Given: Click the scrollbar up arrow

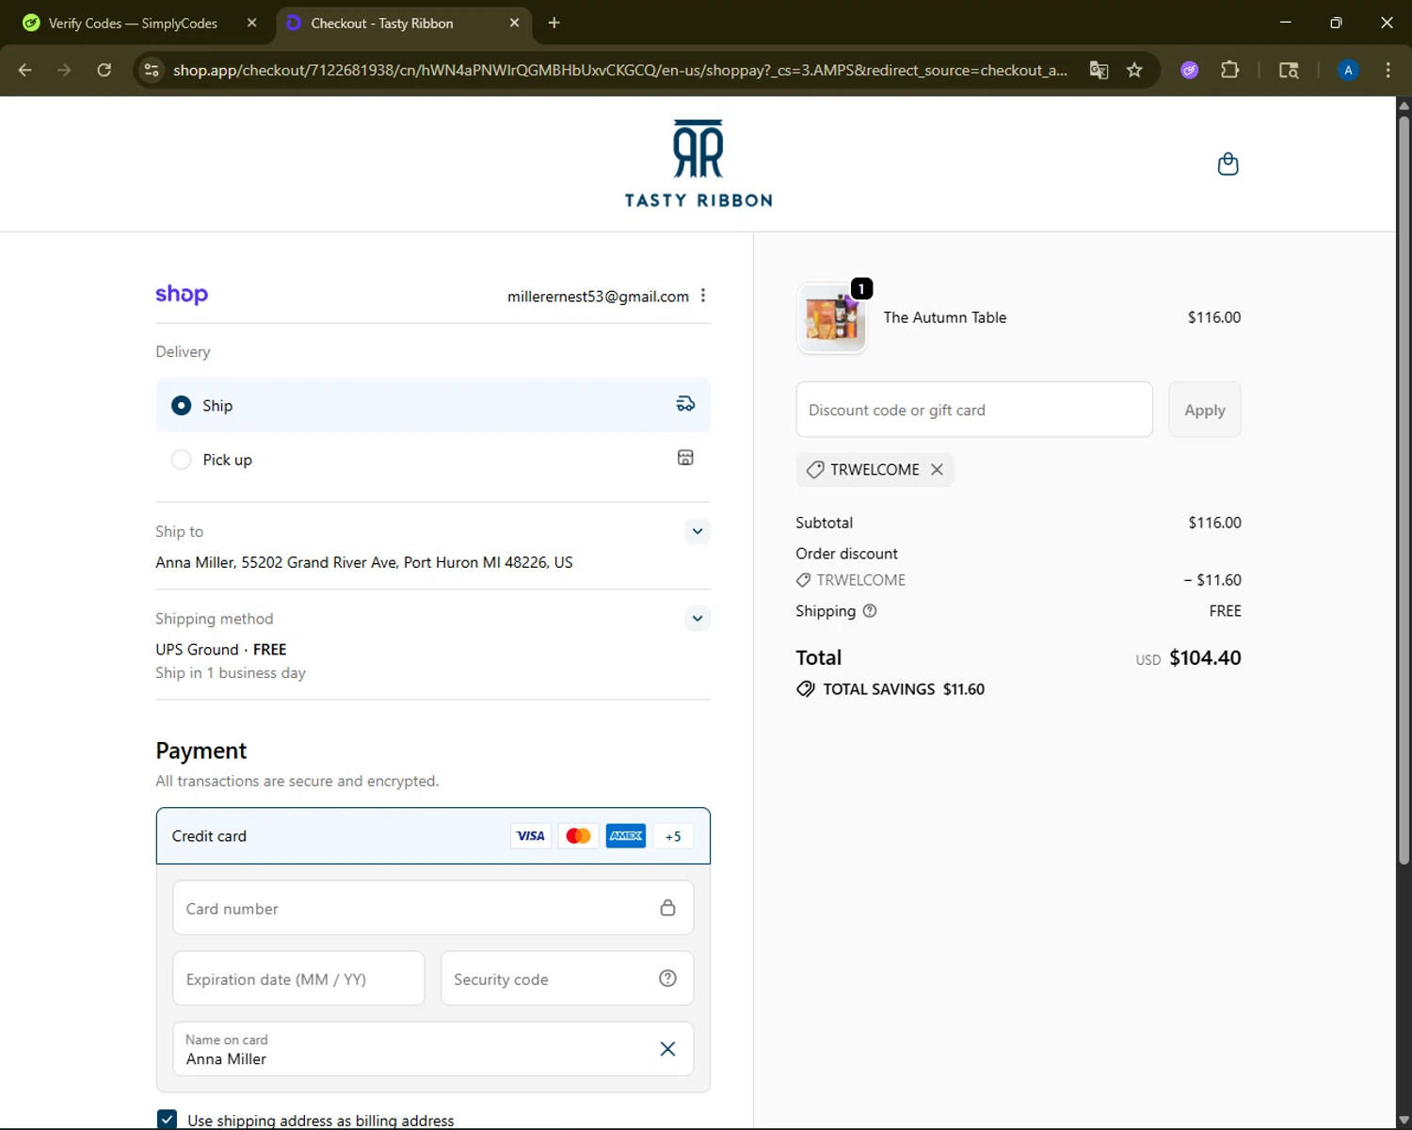Looking at the screenshot, I should [1404, 105].
